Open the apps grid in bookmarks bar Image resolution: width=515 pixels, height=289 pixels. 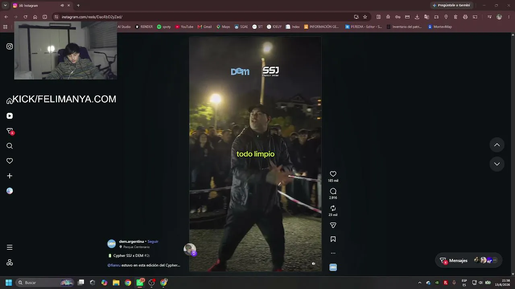coord(5,27)
